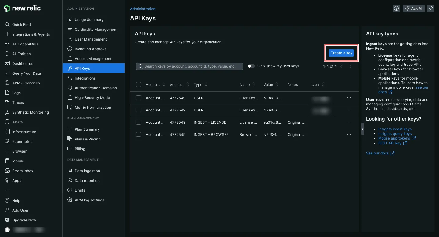Open Query Your Data icon
The image size is (439, 237).
tap(7, 73)
